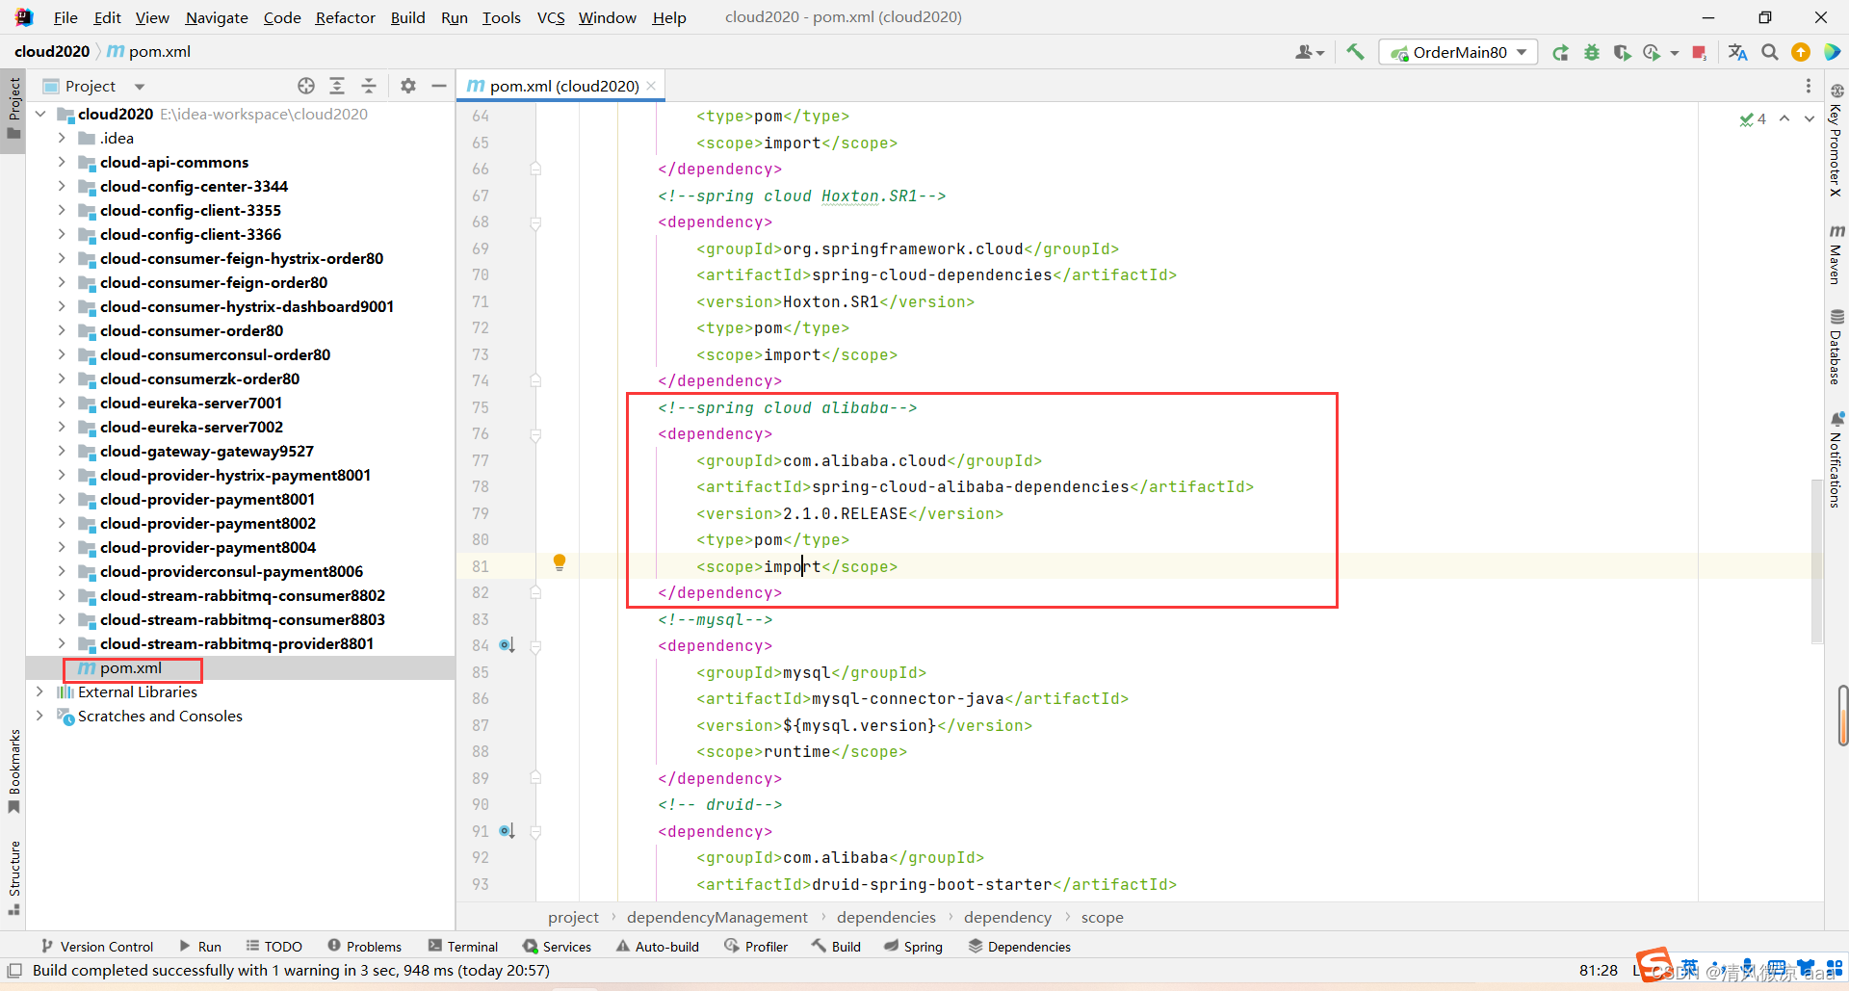Open the TODO tool window
Viewport: 1849px width, 991px height.
[x=273, y=947]
